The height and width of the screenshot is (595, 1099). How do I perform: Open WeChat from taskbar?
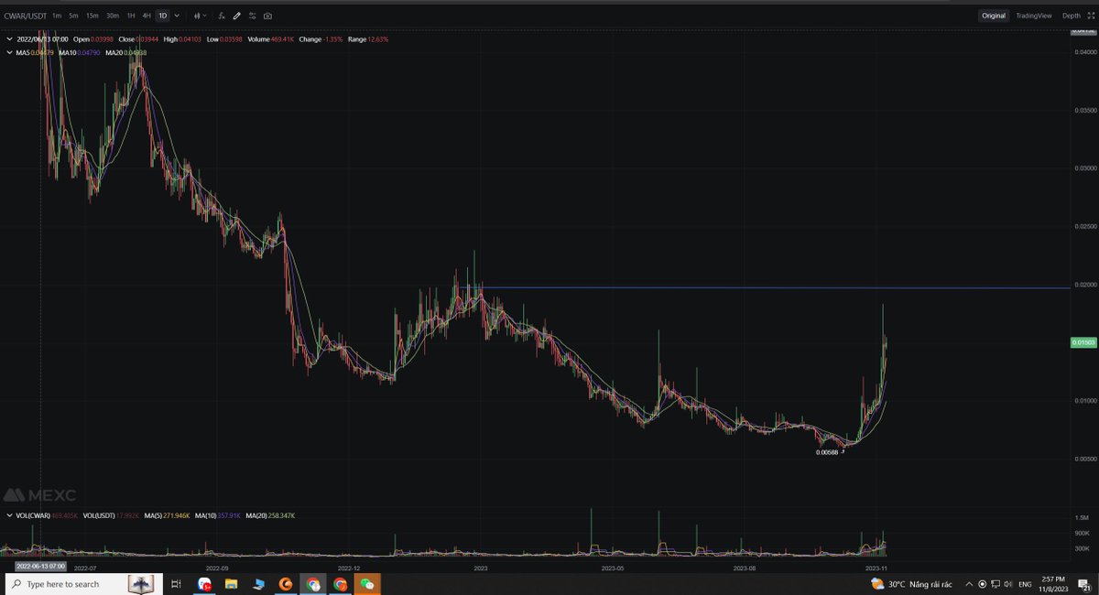(x=367, y=584)
